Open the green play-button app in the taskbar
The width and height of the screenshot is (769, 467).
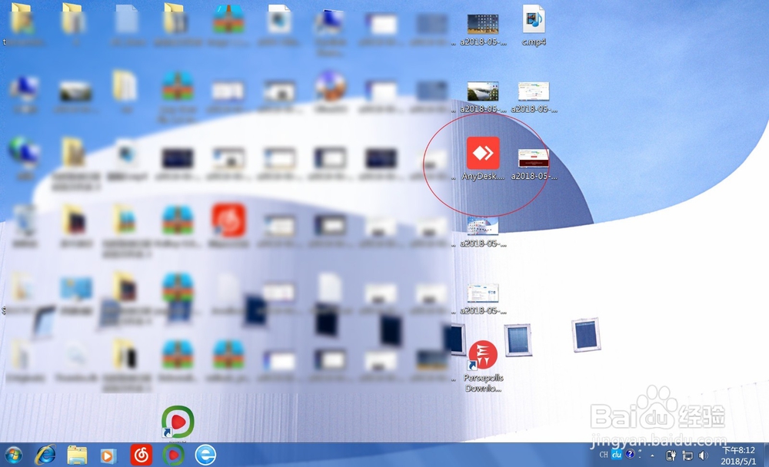pyautogui.click(x=173, y=455)
